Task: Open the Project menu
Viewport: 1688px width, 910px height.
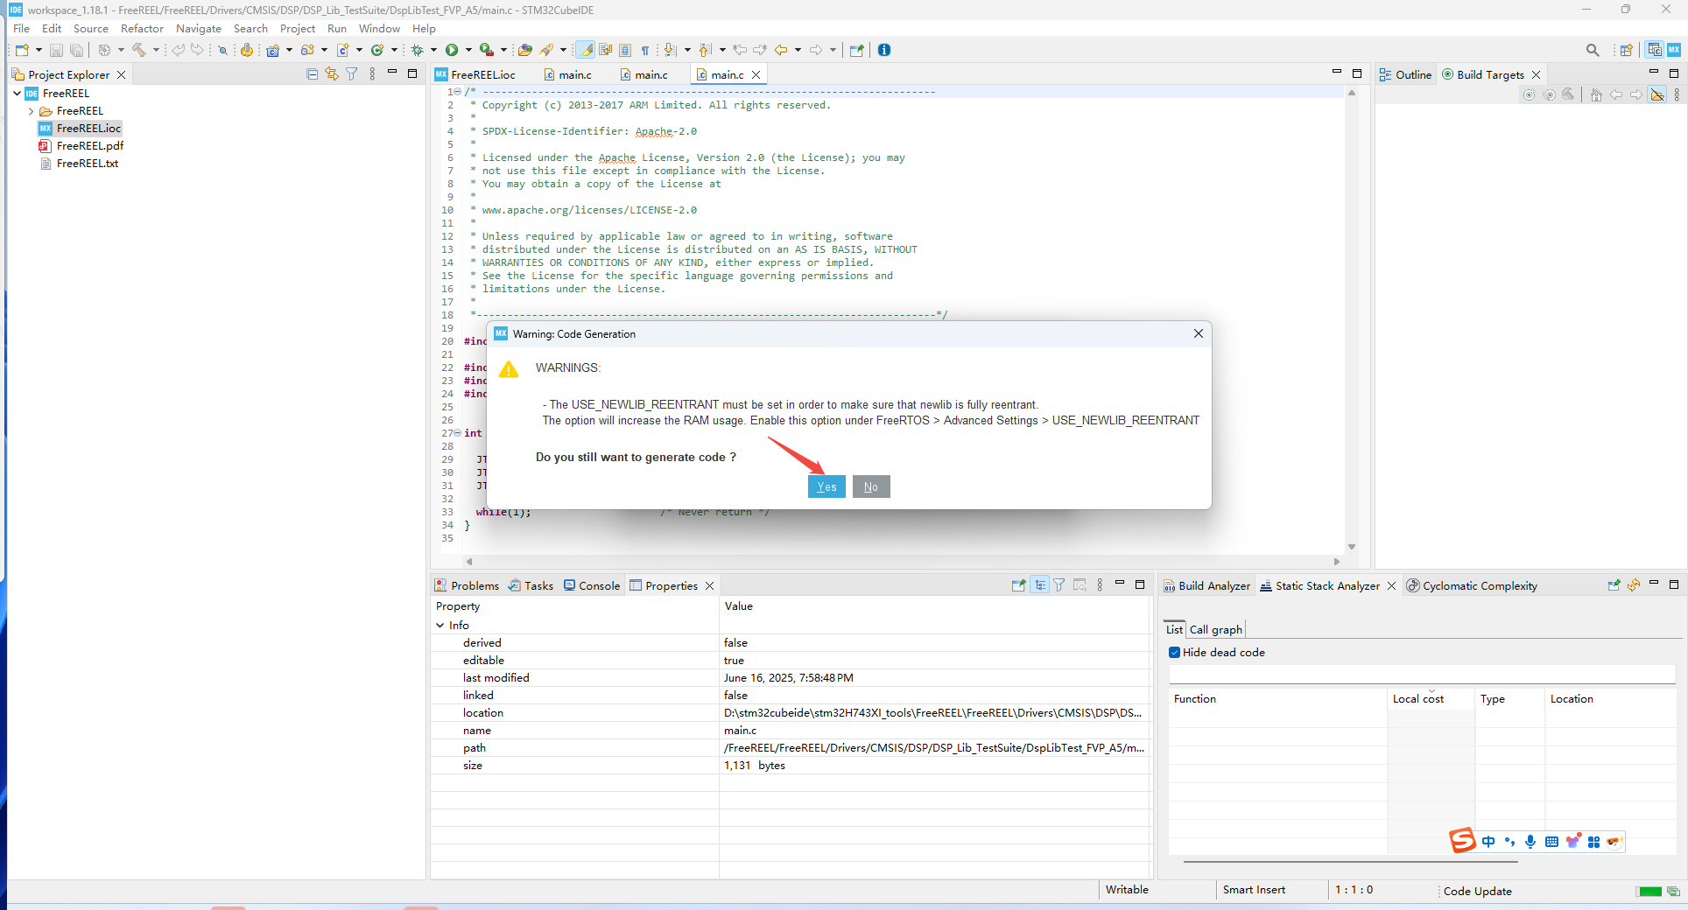Action: point(297,29)
